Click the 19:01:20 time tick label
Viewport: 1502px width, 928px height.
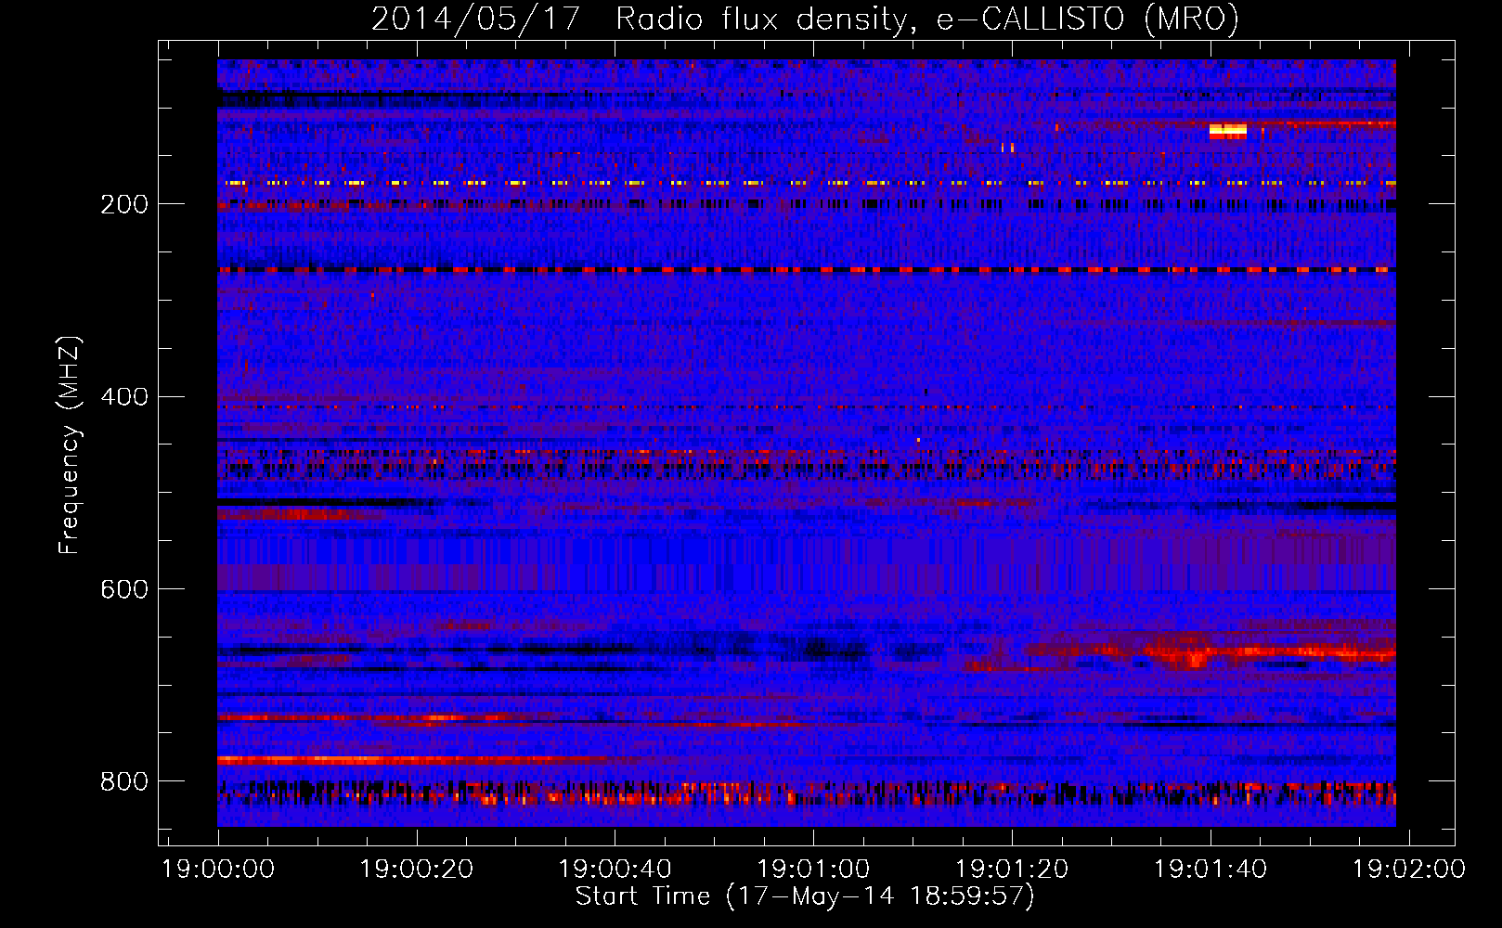tap(1012, 870)
